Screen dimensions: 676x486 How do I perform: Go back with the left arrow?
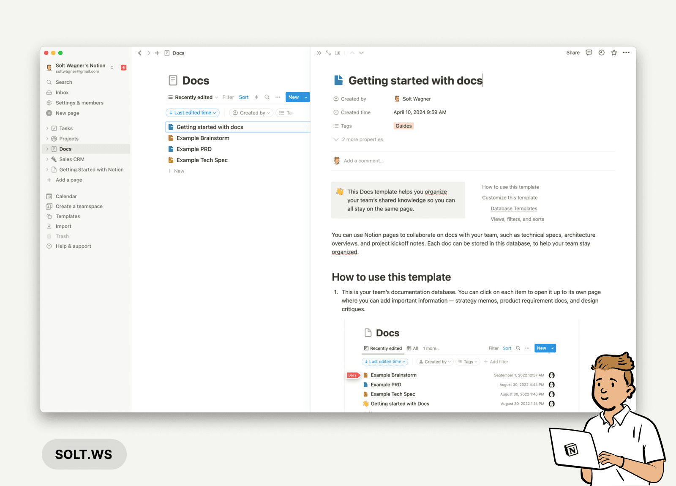click(140, 53)
